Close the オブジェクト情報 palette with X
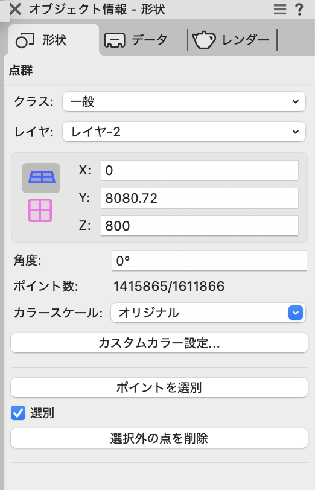 tap(15, 10)
